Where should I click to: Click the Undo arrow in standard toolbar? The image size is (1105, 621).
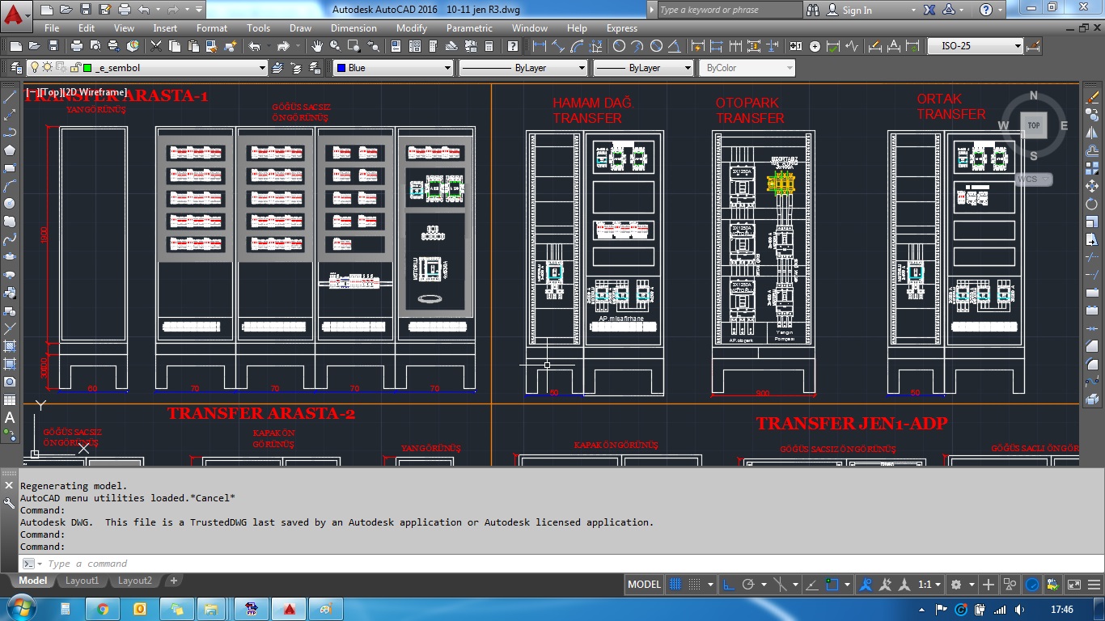[255, 46]
